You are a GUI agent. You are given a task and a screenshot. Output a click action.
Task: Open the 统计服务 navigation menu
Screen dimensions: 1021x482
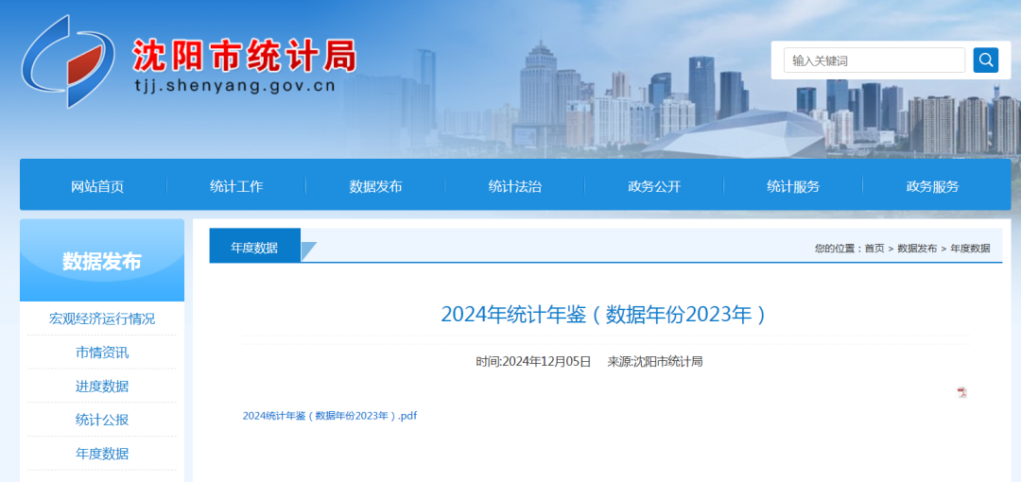coord(793,186)
